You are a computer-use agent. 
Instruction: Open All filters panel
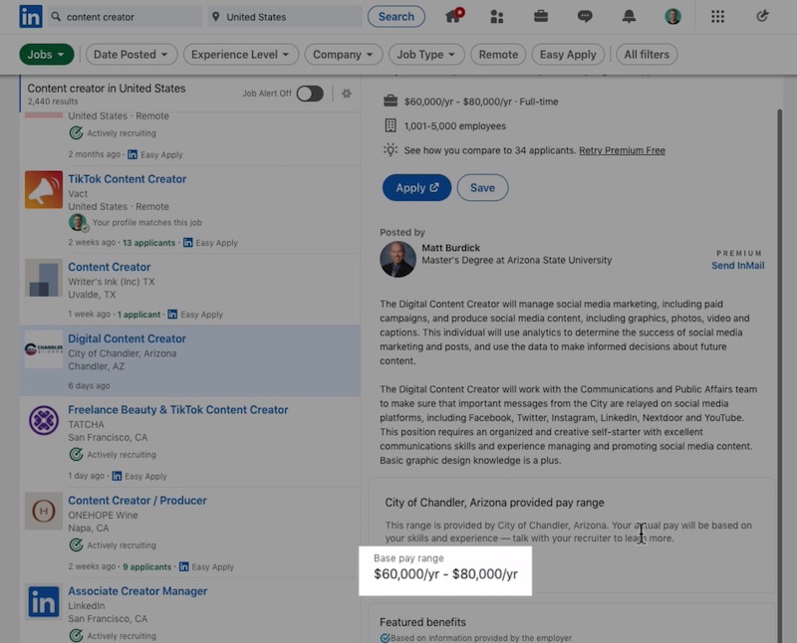[x=647, y=55]
